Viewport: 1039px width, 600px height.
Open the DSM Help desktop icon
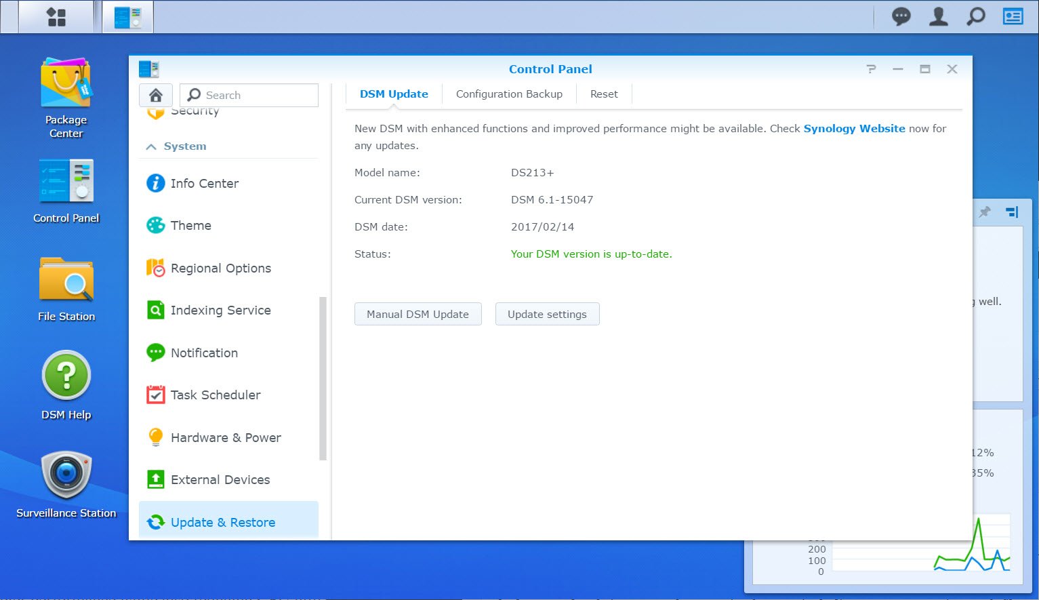click(66, 386)
